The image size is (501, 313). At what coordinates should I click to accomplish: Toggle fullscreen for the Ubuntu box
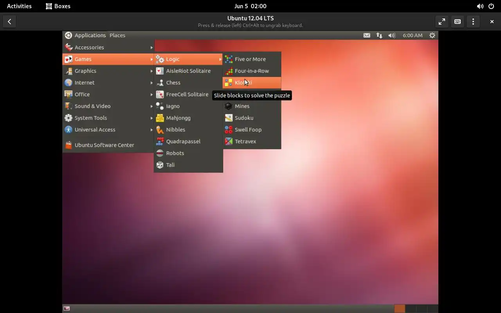click(x=442, y=22)
